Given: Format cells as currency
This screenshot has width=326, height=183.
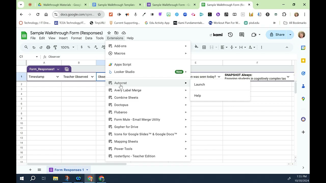Looking at the screenshot, I should (x=81, y=47).
